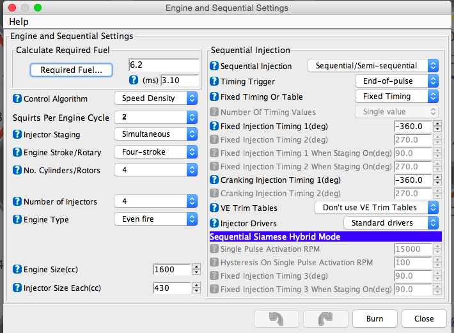This screenshot has width=454, height=333.
Task: Open the Help menu
Action: click(x=19, y=22)
